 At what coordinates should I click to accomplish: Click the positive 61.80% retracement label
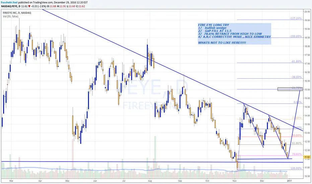pos(297,143)
